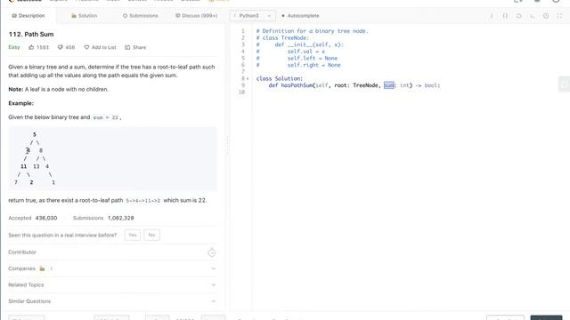Screen dimensions: 570x320
Task: Open the terminal console icon
Action: [x=533, y=16]
